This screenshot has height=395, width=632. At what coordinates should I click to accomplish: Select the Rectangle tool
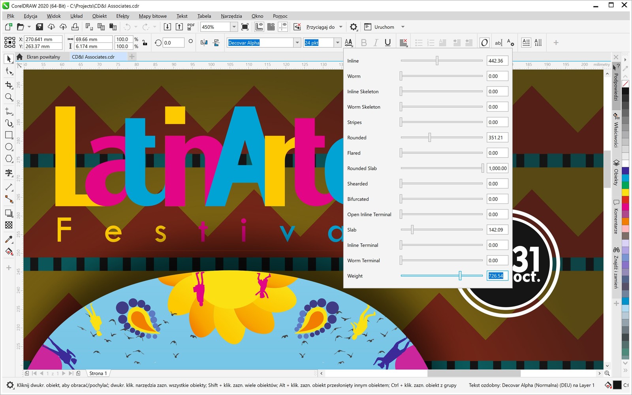pos(9,135)
